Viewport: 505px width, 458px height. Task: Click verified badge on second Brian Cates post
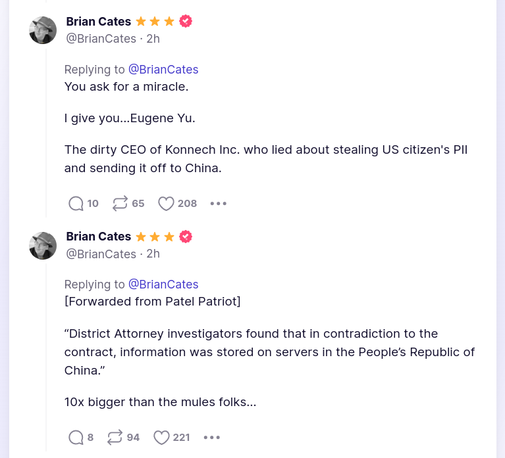pyautogui.click(x=186, y=237)
